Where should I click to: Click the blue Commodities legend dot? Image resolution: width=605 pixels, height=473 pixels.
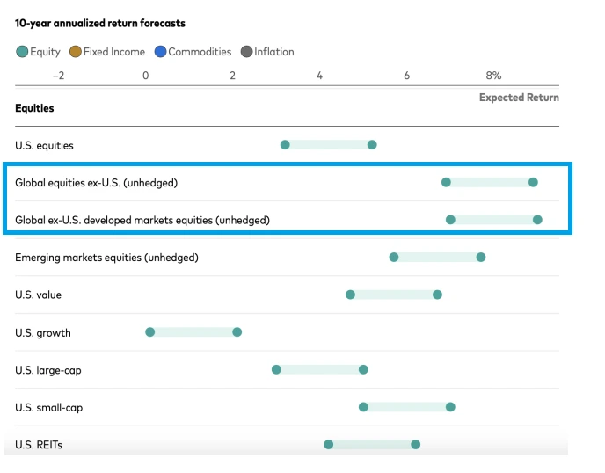(160, 52)
